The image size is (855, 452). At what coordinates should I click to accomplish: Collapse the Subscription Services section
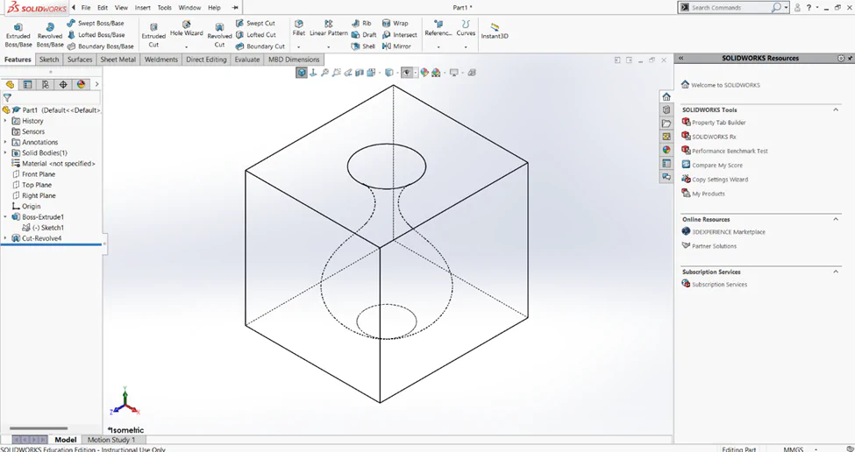pos(836,272)
